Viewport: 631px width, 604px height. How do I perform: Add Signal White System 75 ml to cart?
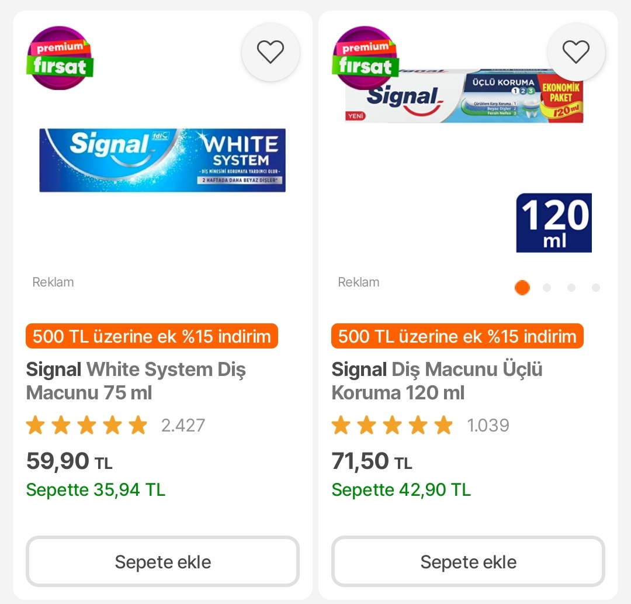[162, 562]
